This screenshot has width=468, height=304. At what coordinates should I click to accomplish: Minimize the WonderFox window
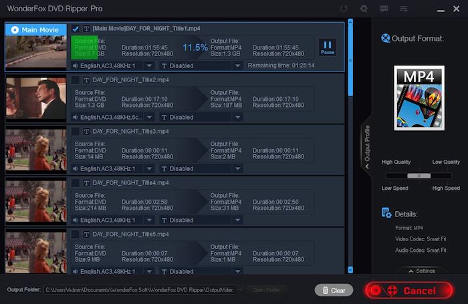tap(441, 10)
